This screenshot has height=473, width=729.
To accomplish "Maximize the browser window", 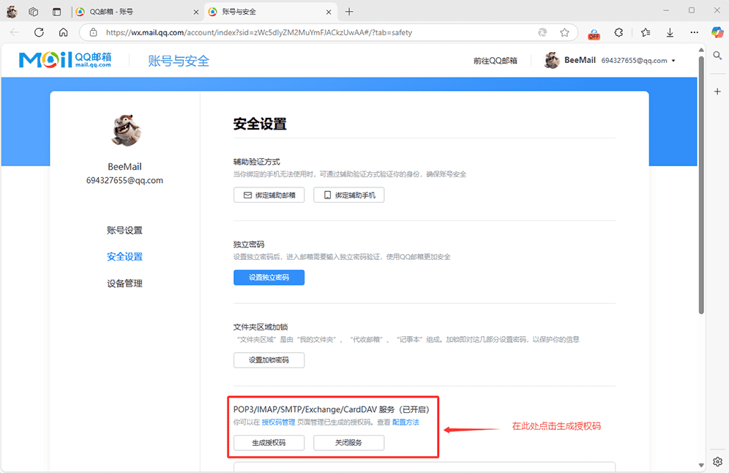I will [692, 11].
